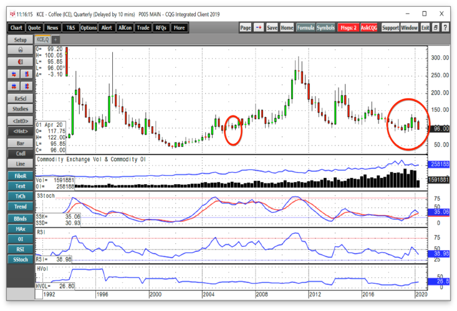Screen dimensions: 457x311
Task: Switch chart type to Bar
Action: pyautogui.click(x=20, y=142)
